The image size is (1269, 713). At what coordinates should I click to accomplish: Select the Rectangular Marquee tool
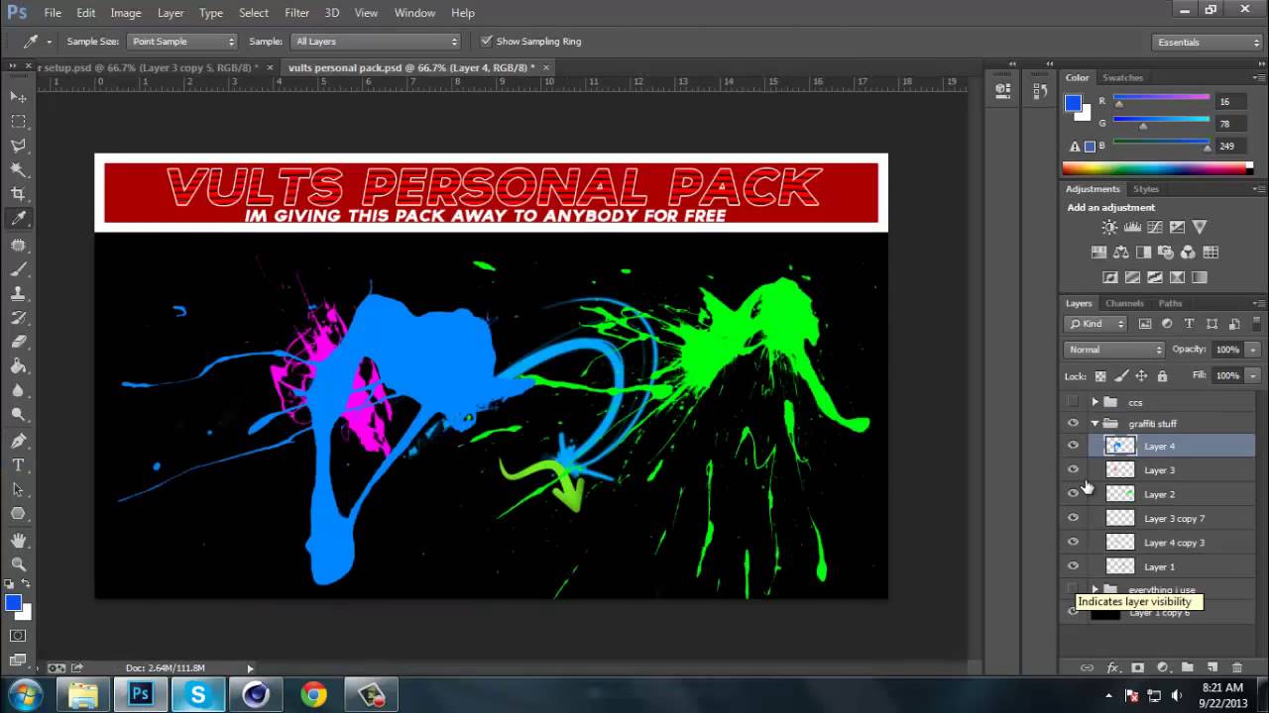tap(18, 121)
